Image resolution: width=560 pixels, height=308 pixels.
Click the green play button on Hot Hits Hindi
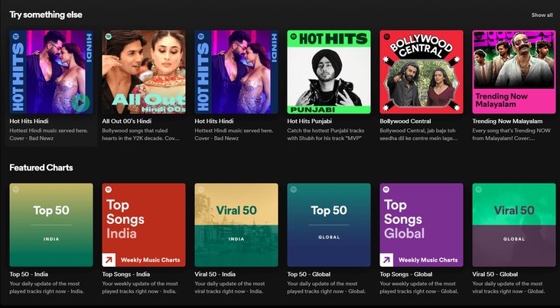point(80,102)
